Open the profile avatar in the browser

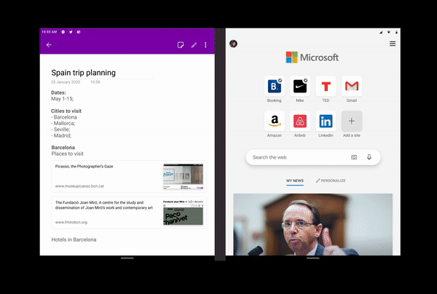click(233, 44)
